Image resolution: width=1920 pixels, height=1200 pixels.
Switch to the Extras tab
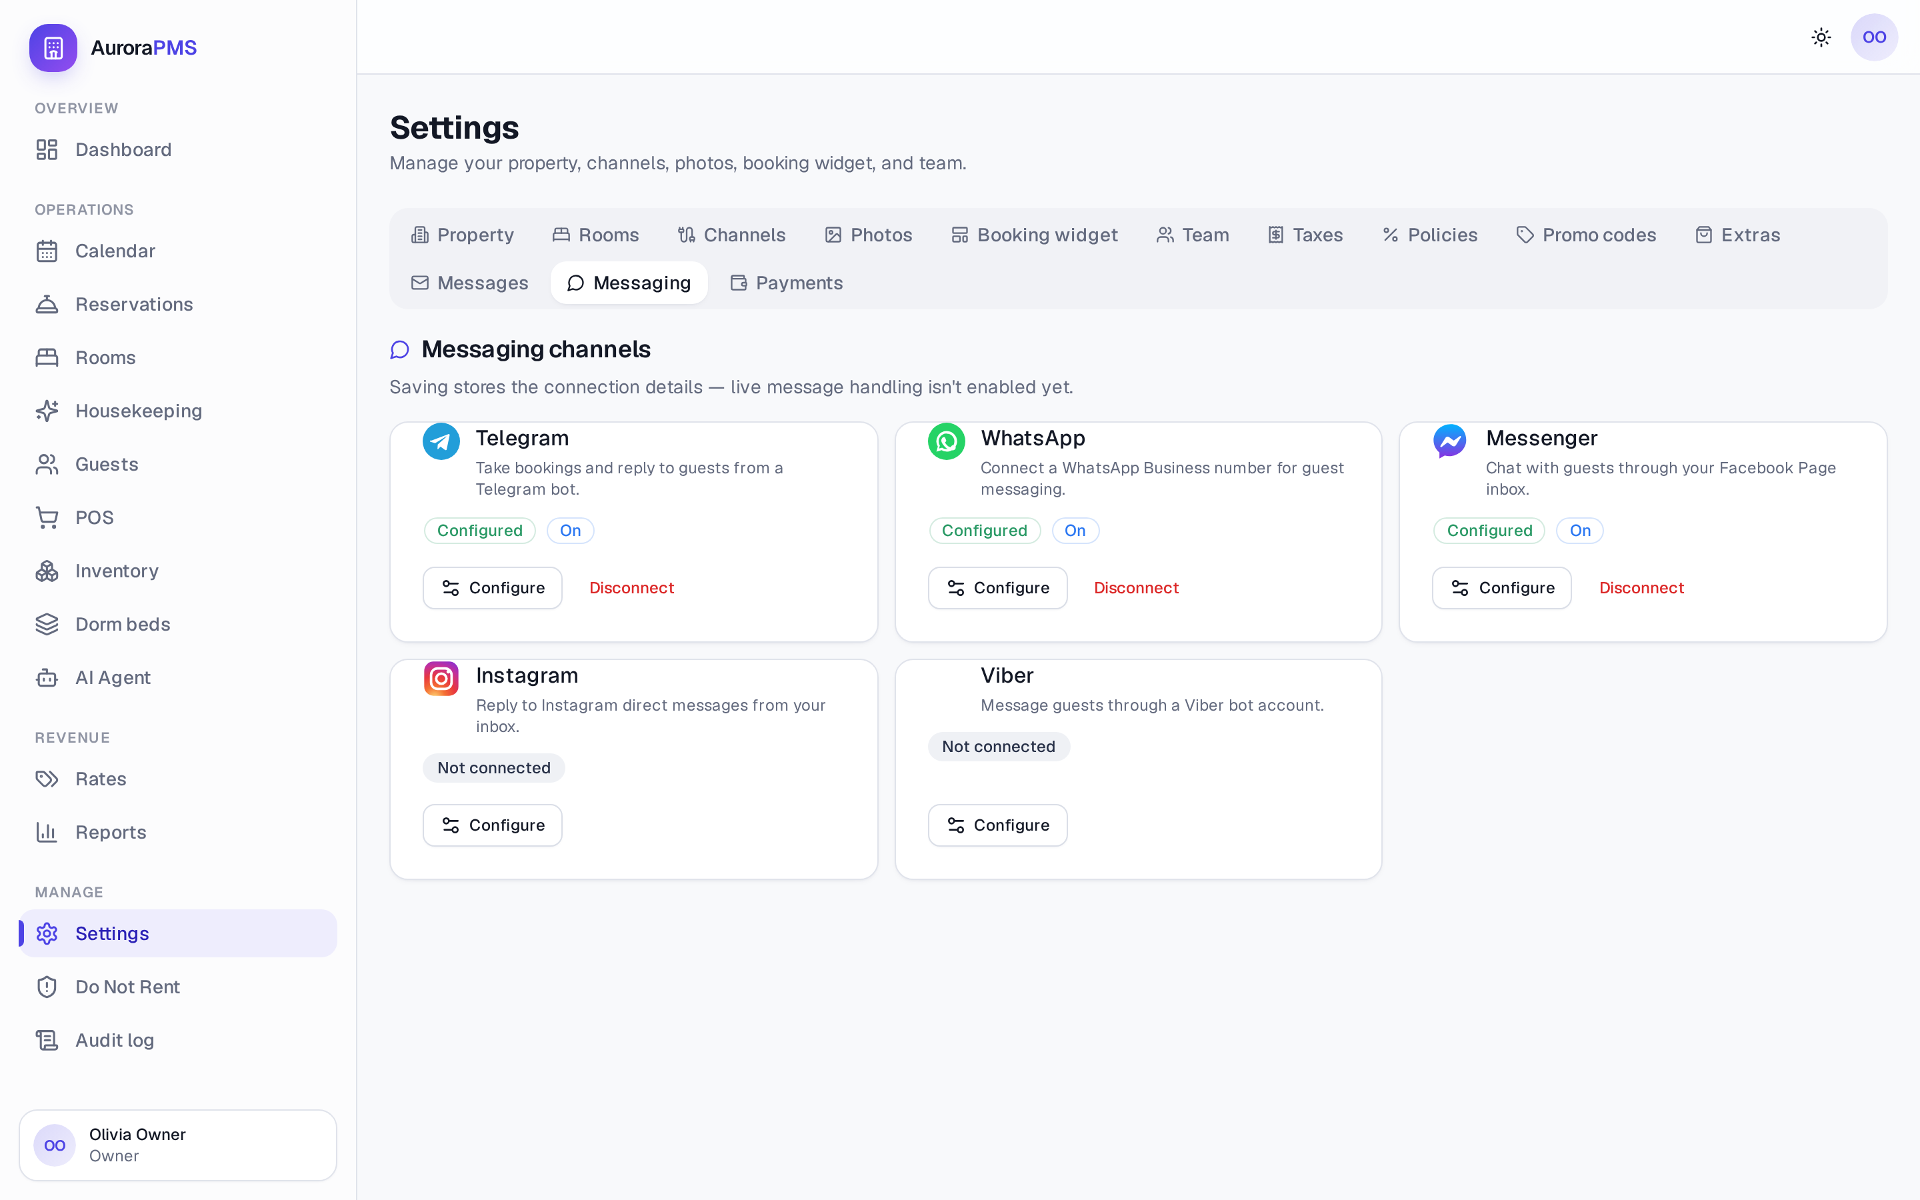[x=1737, y=235]
